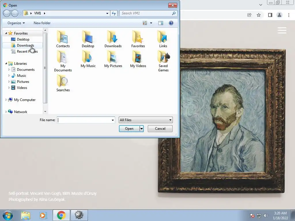Change view with the views icon
The height and width of the screenshot is (221, 295).
coord(145,23)
